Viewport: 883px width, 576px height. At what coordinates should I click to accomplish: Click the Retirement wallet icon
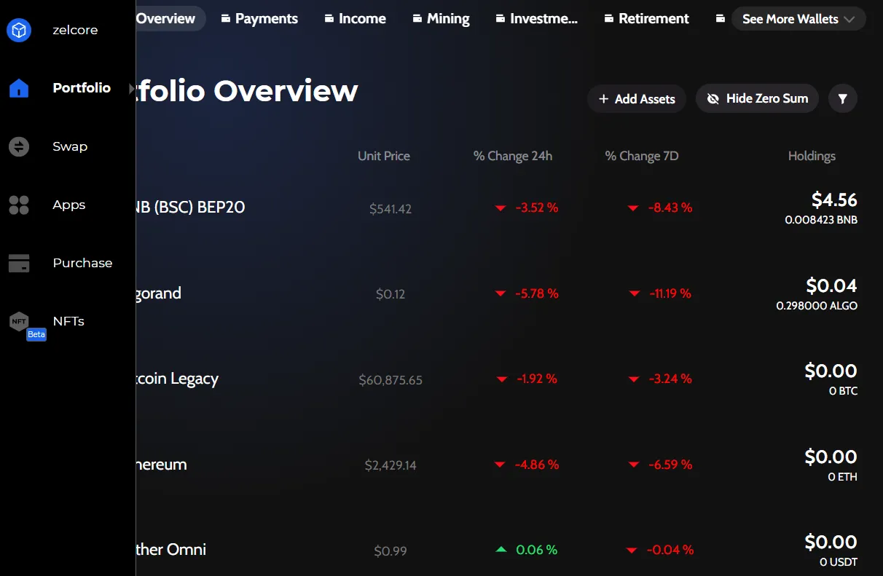[609, 18]
